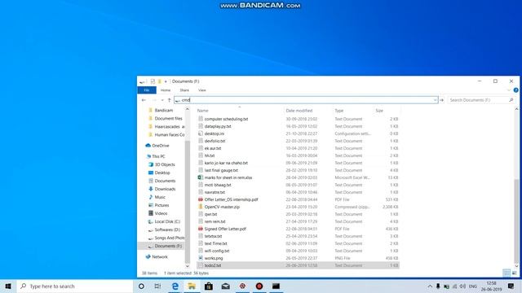The height and width of the screenshot is (293, 522).
Task: Switch to Details view layout icon
Action: pyautogui.click(x=507, y=273)
